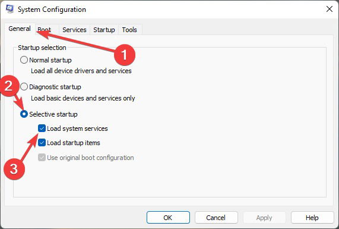The image size is (339, 229).
Task: Toggle the Load startup items checkbox
Action: tap(42, 143)
